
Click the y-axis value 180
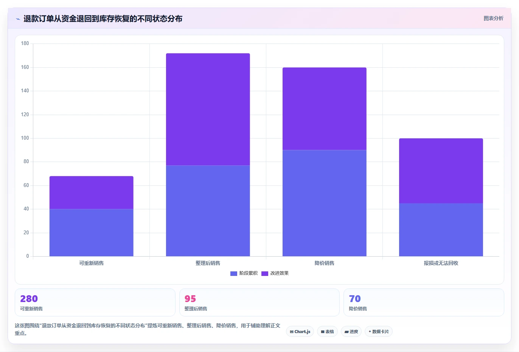click(25, 44)
